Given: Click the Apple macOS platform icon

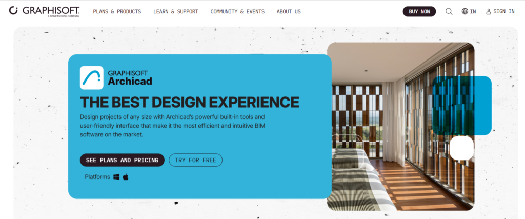Looking at the screenshot, I should click(126, 177).
